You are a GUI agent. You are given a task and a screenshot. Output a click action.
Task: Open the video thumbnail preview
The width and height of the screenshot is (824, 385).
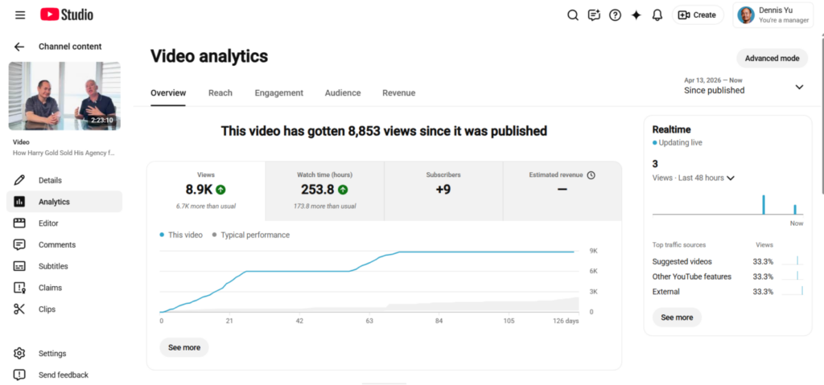coord(64,96)
